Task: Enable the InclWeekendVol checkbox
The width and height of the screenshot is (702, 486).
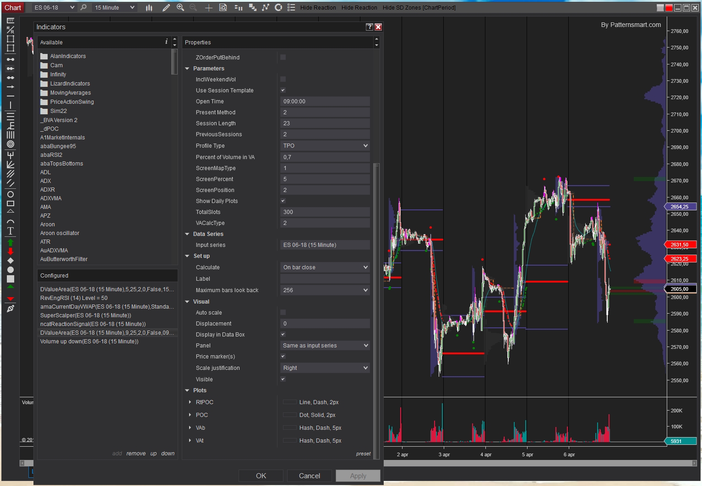Action: coord(283,79)
